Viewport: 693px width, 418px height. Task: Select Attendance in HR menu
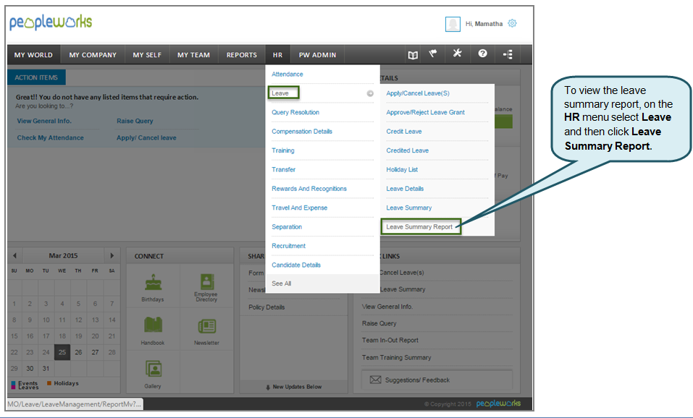[x=287, y=74]
